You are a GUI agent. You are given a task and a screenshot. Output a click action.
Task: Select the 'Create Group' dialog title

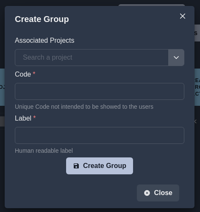(42, 19)
